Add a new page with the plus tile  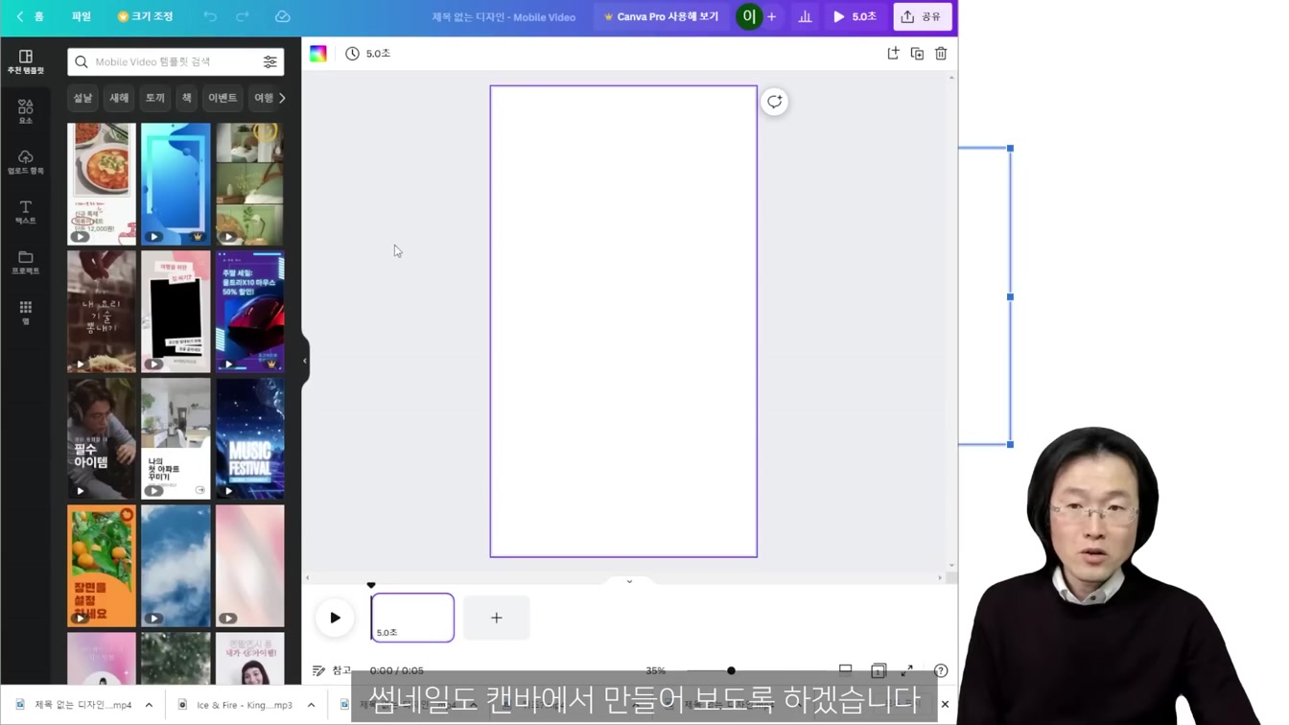click(x=497, y=618)
